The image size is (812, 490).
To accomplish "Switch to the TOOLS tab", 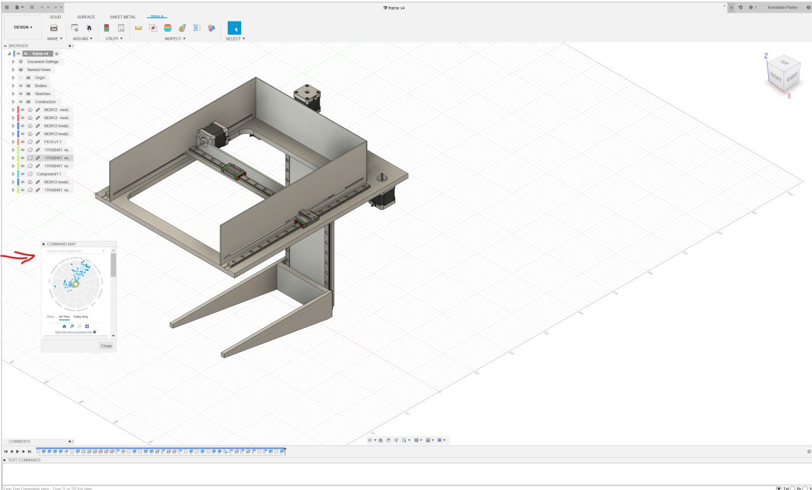I will point(157,17).
